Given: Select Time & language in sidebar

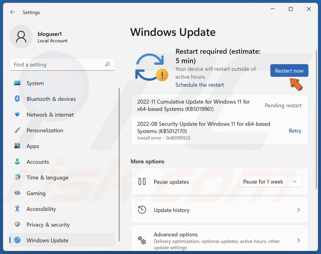Looking at the screenshot, I should tap(47, 178).
